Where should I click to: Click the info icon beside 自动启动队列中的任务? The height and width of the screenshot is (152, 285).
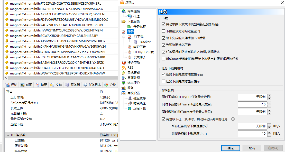pyautogui.click(x=233, y=119)
